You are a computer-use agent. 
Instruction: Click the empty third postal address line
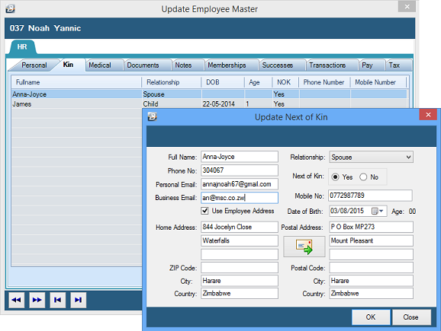372,254
